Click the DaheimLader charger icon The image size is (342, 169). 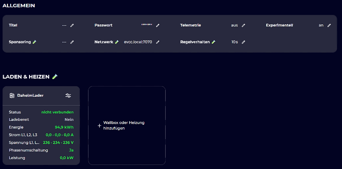click(12, 95)
